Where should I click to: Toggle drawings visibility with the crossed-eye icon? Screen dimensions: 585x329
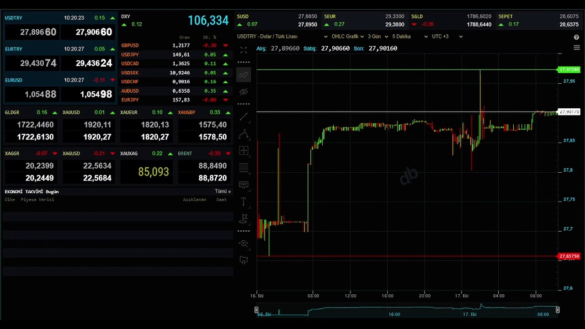point(244,92)
